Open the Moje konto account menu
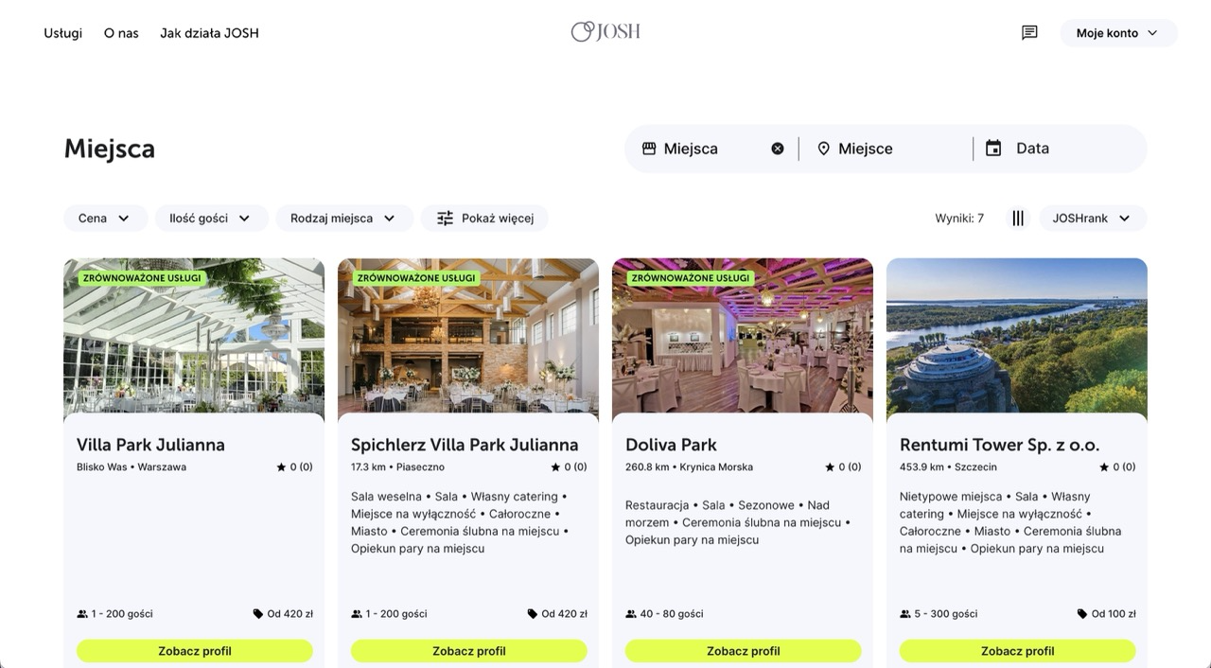This screenshot has width=1211, height=668. [1117, 33]
